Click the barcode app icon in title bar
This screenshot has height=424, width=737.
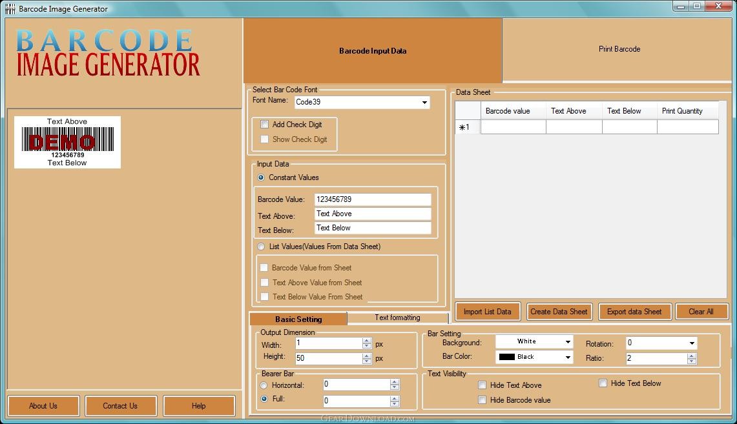[x=10, y=8]
